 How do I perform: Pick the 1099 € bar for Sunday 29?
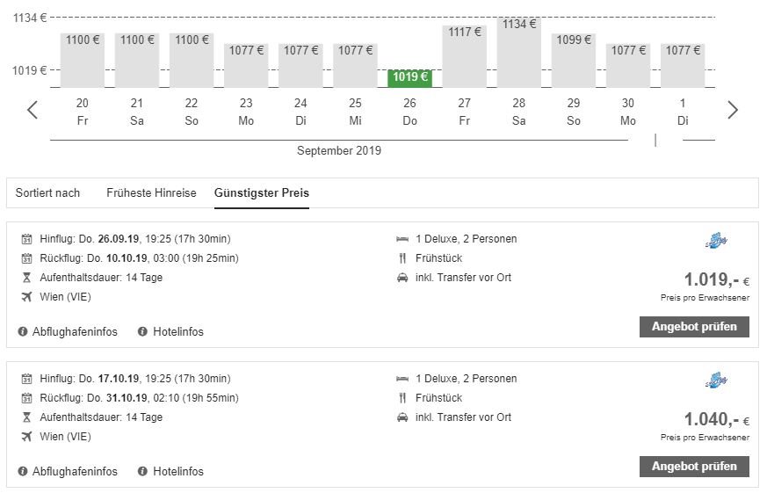coord(574,60)
